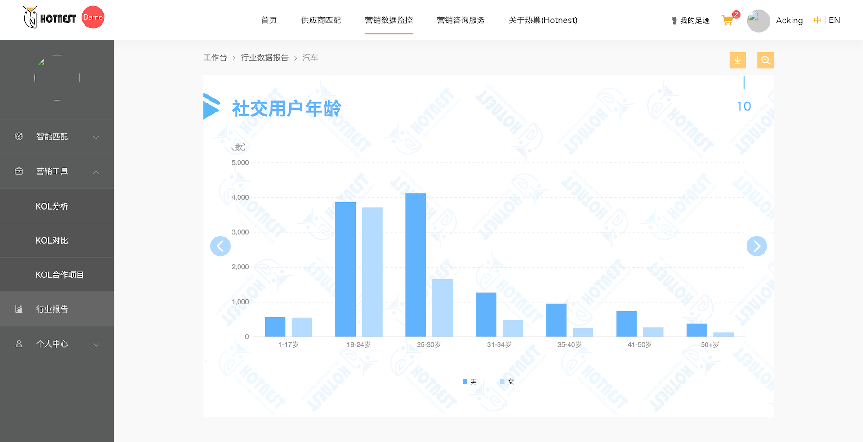863x442 pixels.
Task: Click the user avatar picture
Action: tap(758, 21)
